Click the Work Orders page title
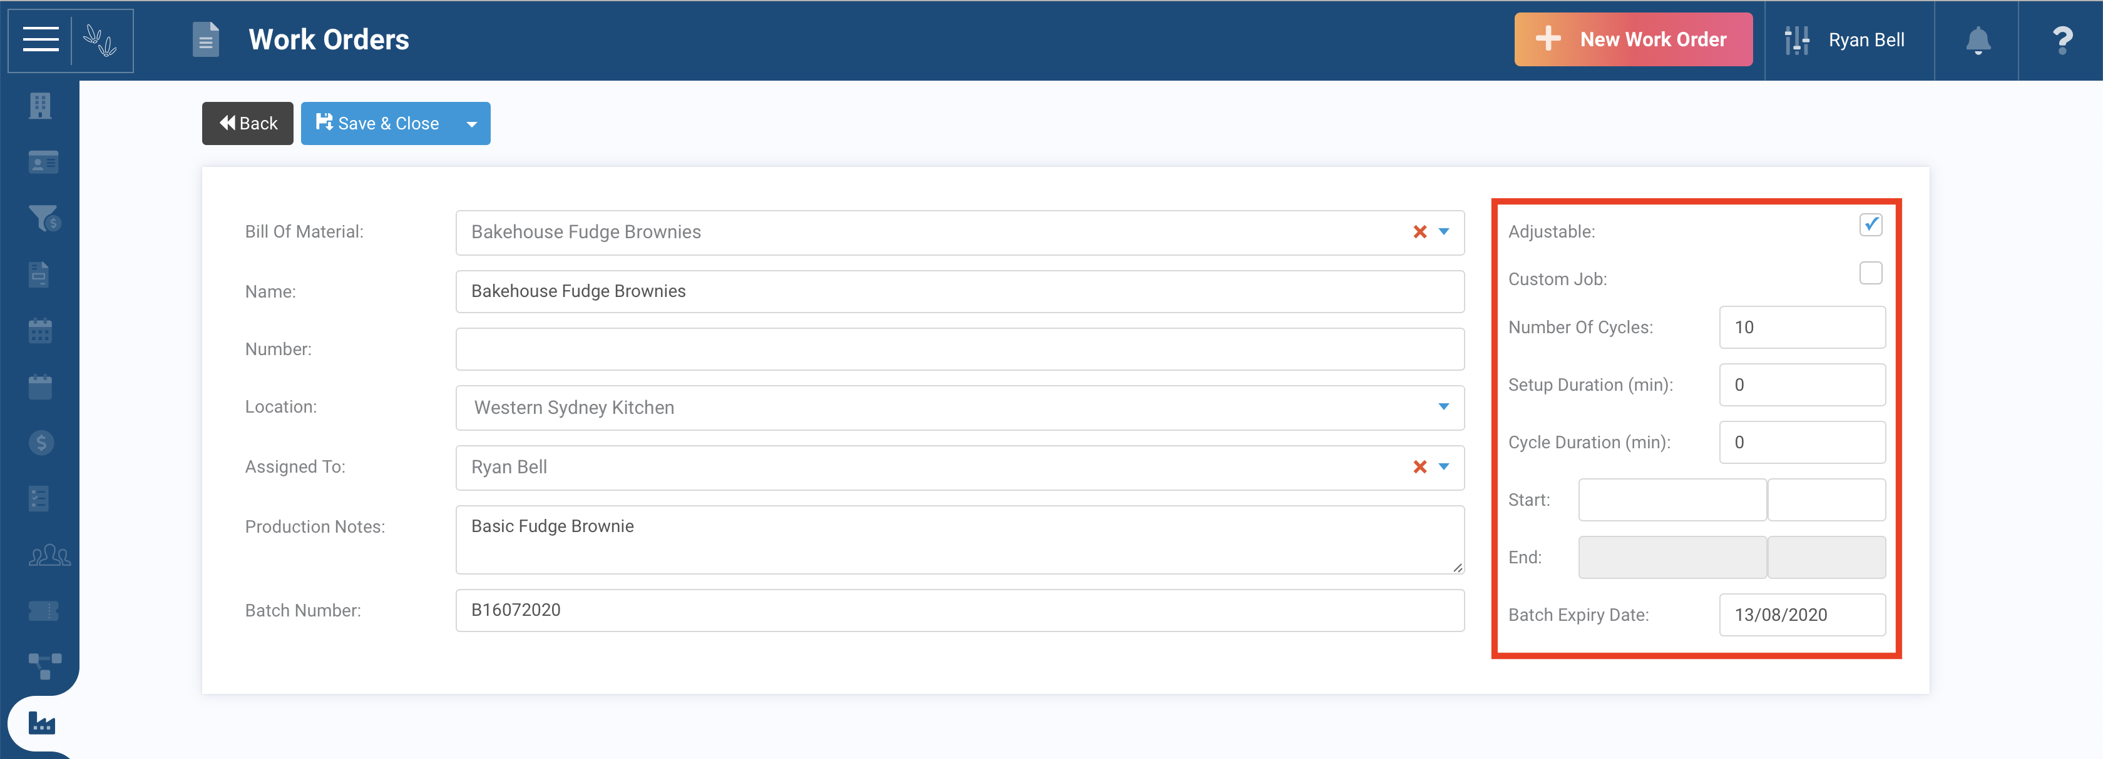The height and width of the screenshot is (759, 2103). tap(328, 40)
